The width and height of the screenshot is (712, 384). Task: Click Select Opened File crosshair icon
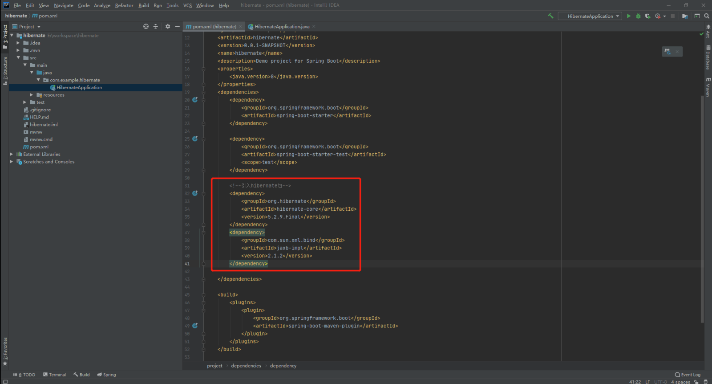pyautogui.click(x=146, y=27)
